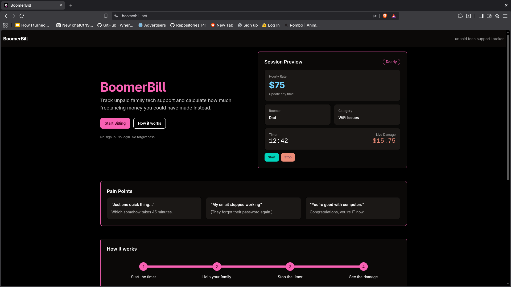The width and height of the screenshot is (511, 287).
Task: Open the hamburger menu
Action: coord(505,16)
